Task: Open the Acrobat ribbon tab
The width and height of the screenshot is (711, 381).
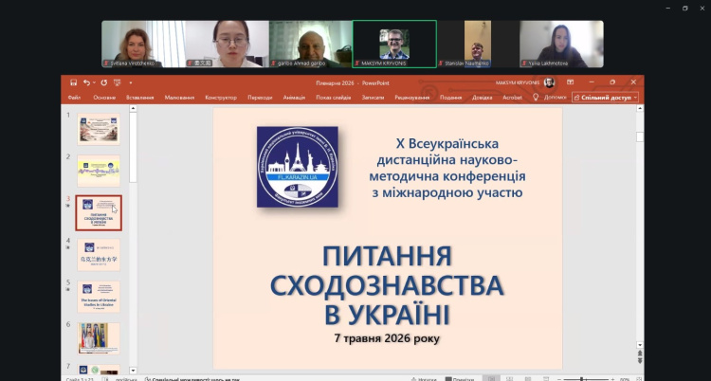Action: (512, 98)
